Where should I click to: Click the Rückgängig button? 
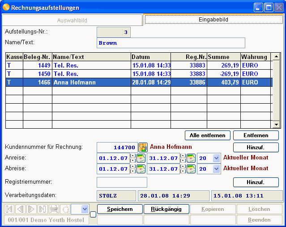[166, 209]
